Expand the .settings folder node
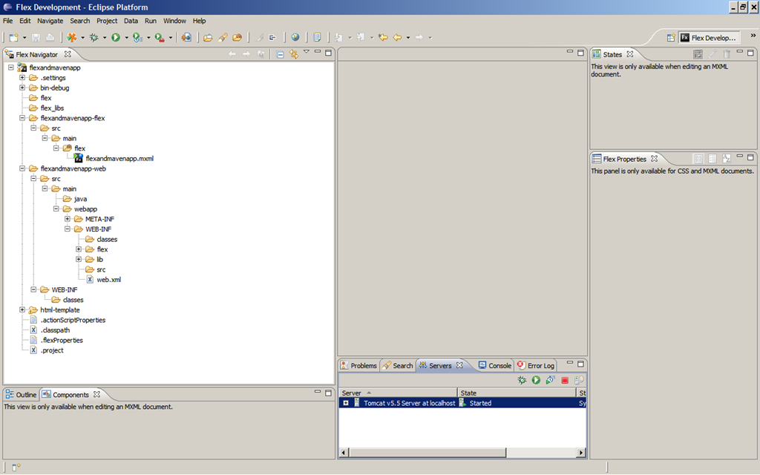Viewport: 760px width, 475px height. pos(22,77)
